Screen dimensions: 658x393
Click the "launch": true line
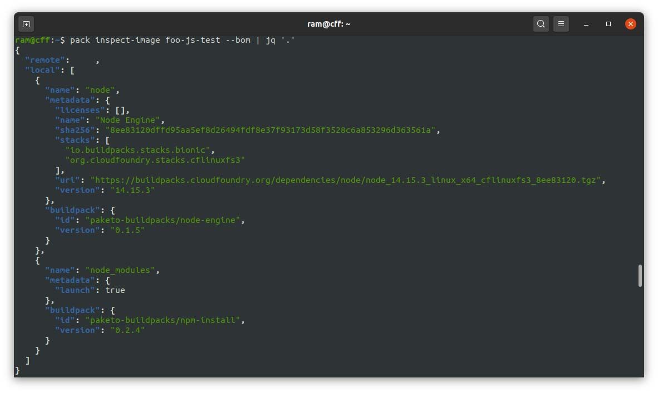click(x=90, y=290)
